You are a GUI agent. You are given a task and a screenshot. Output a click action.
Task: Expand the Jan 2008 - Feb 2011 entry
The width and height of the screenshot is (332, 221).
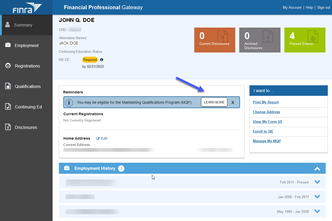(317, 197)
